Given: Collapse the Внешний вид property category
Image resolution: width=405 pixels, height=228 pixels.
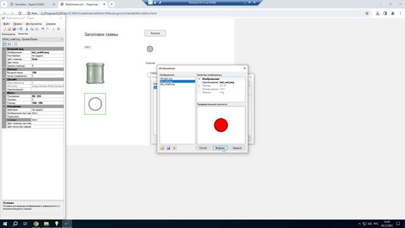Looking at the screenshot, I should point(4,49).
